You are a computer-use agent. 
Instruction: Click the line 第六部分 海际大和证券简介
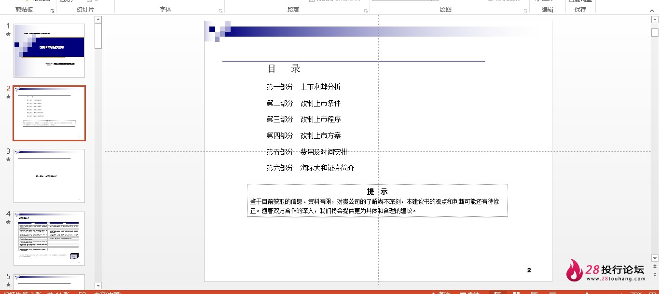pos(310,168)
